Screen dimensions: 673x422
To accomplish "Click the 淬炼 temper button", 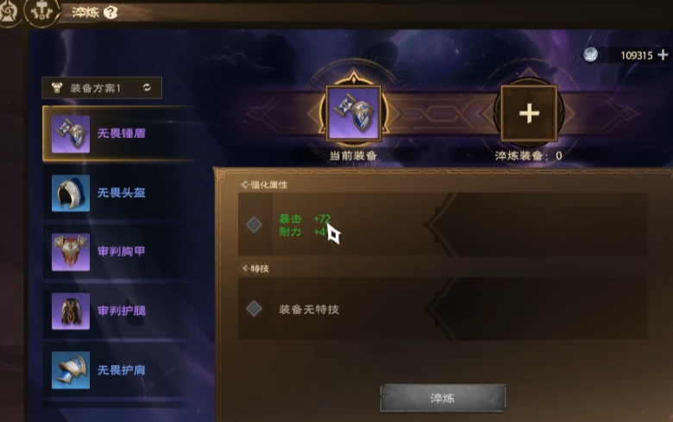I will point(443,398).
